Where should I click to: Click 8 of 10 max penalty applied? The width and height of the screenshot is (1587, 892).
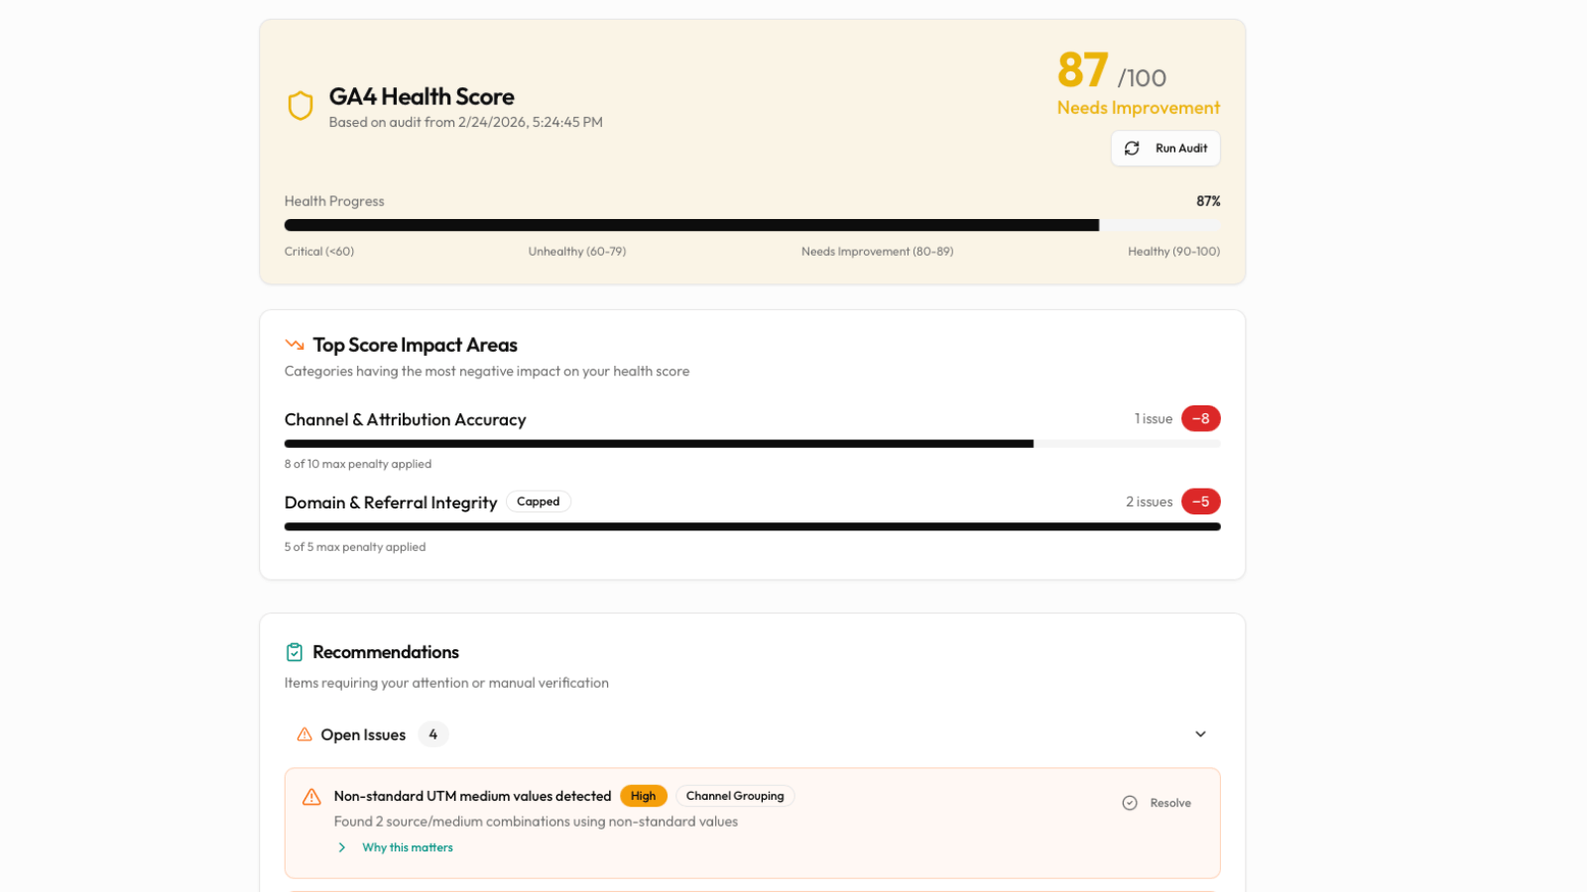[x=358, y=464]
